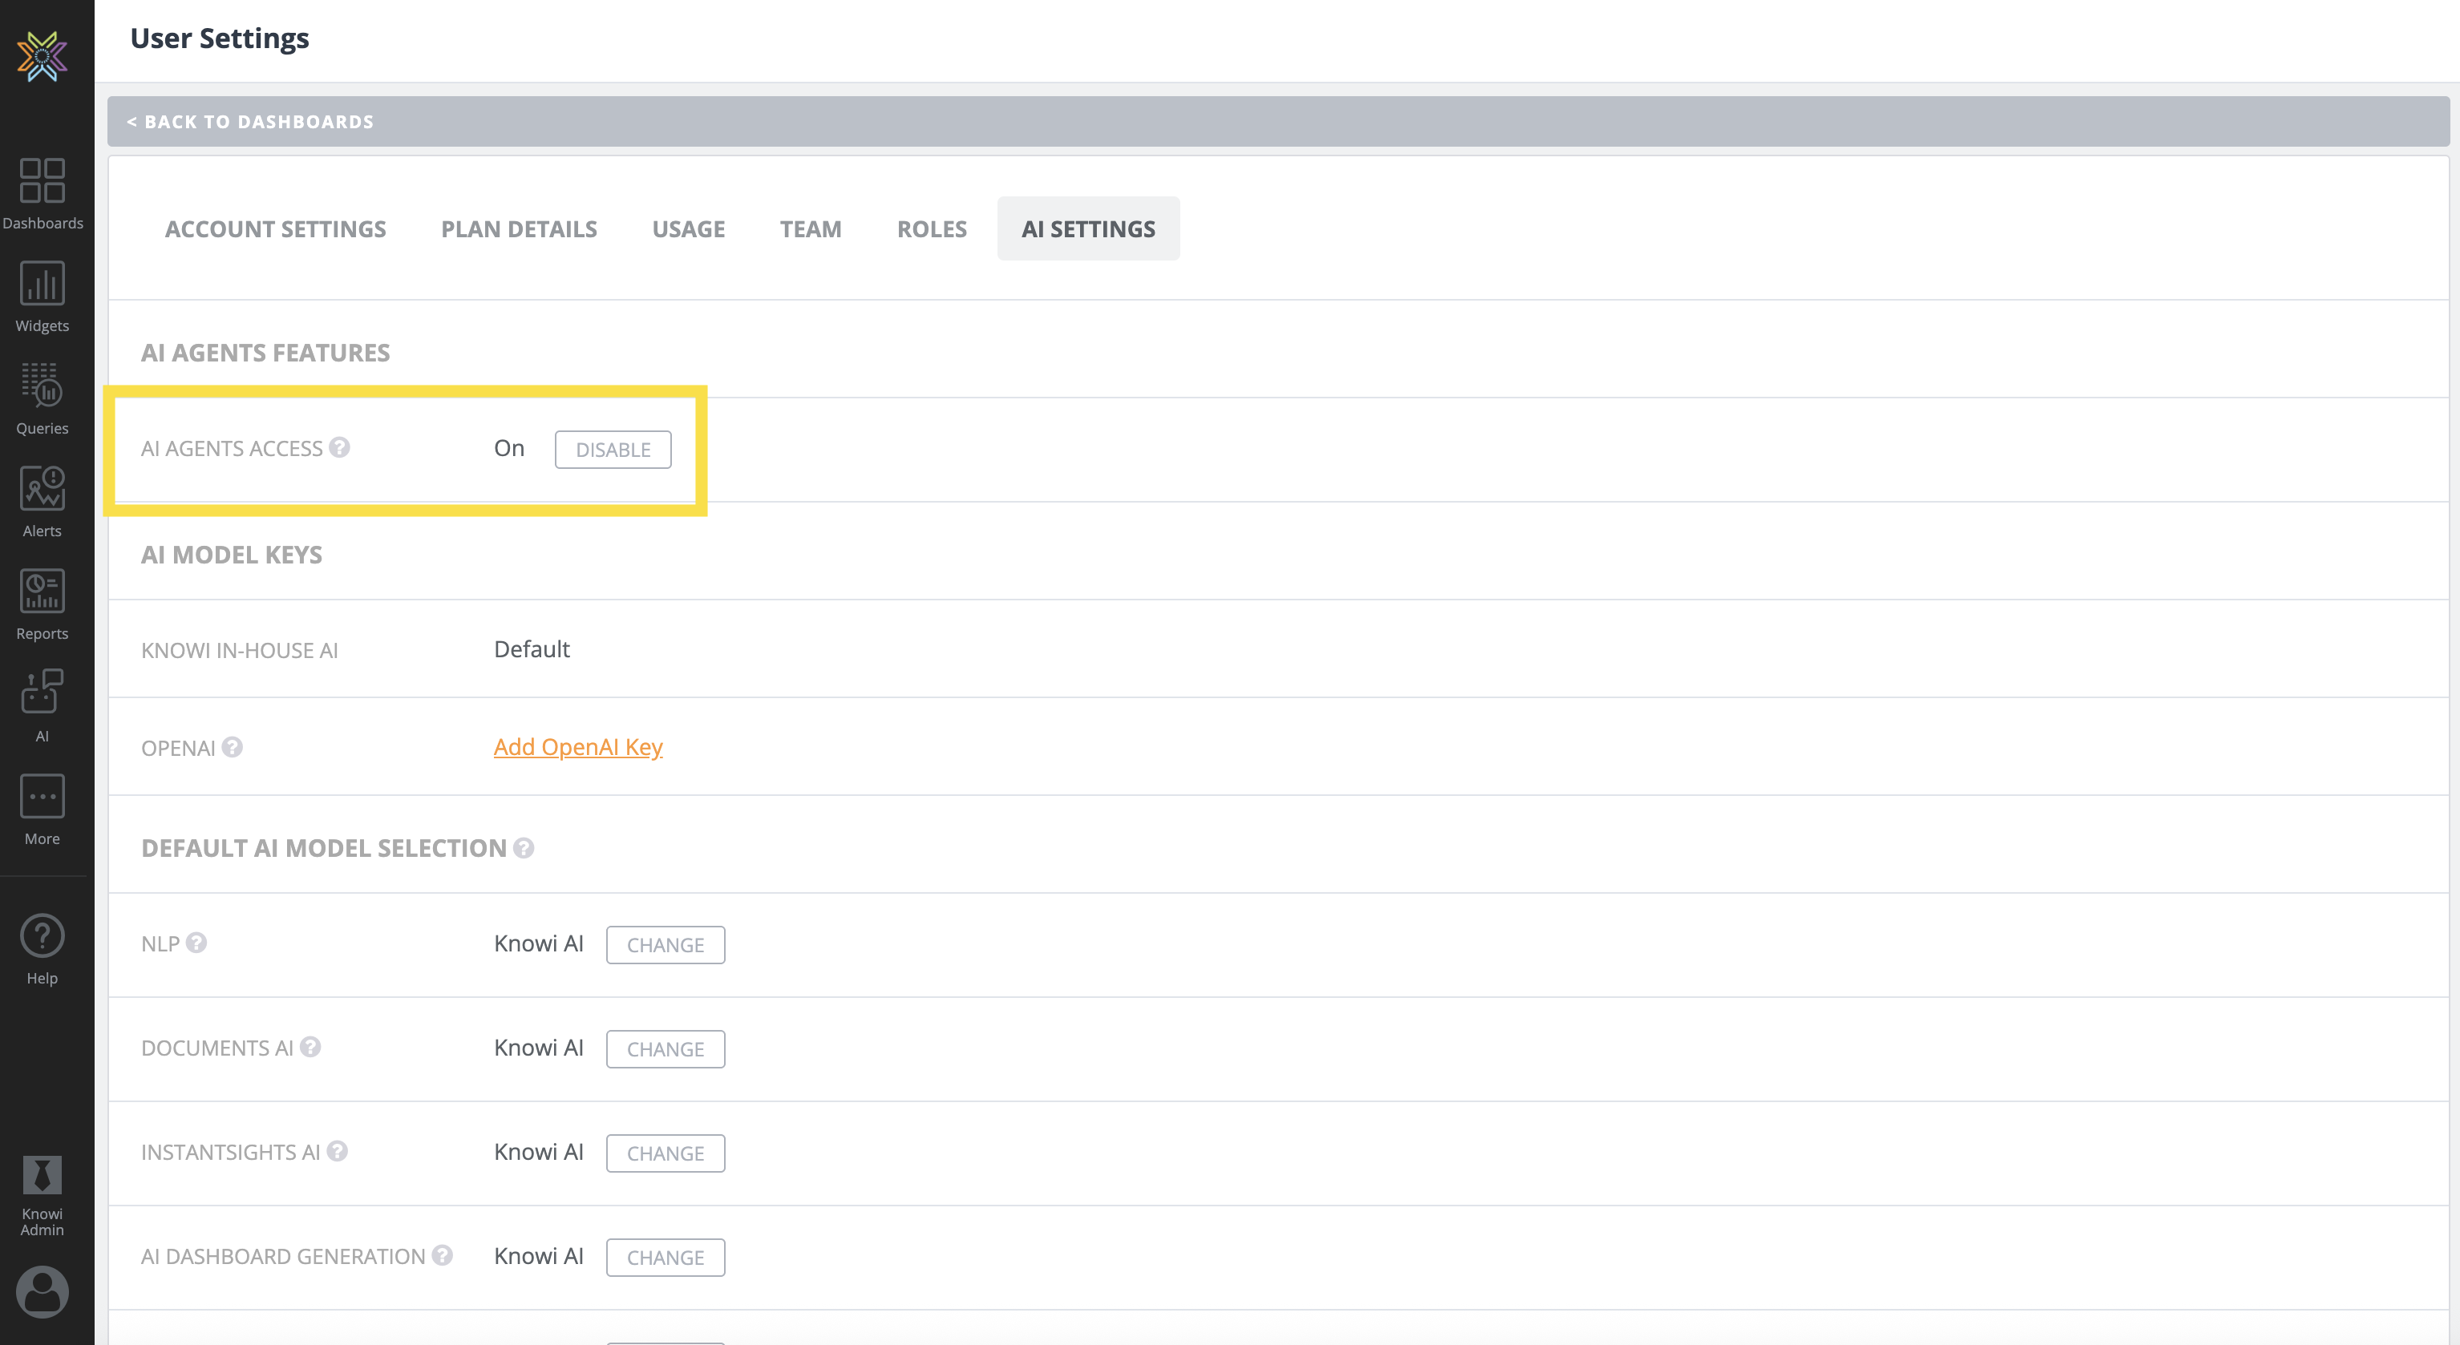
Task: Click help icon next to OPENAI
Action: click(232, 747)
